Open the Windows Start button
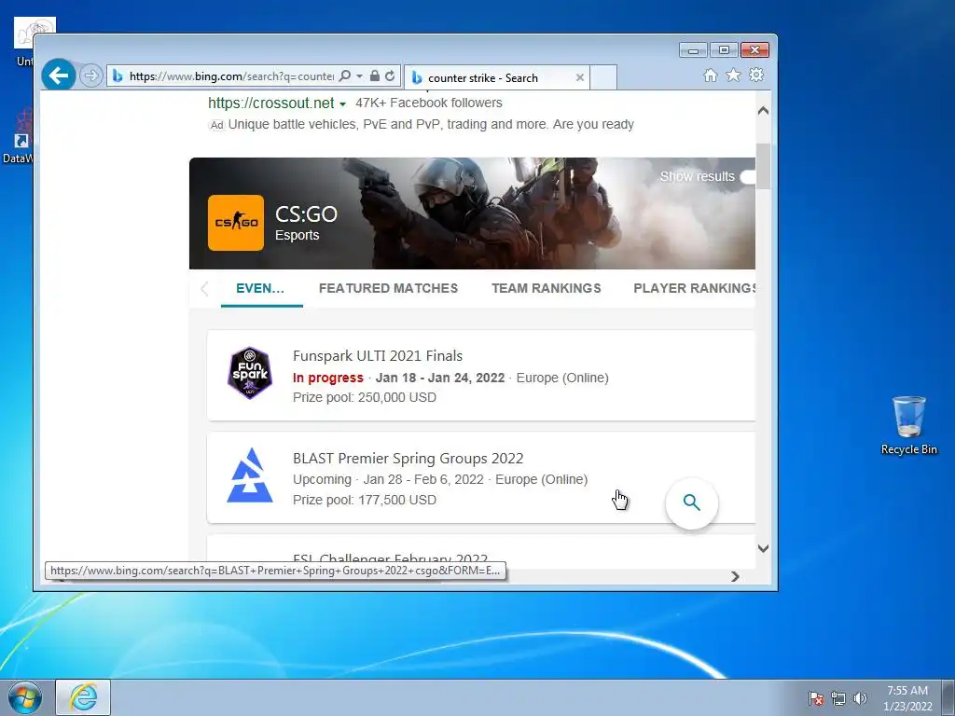Viewport: 955px width, 716px height. pyautogui.click(x=25, y=697)
